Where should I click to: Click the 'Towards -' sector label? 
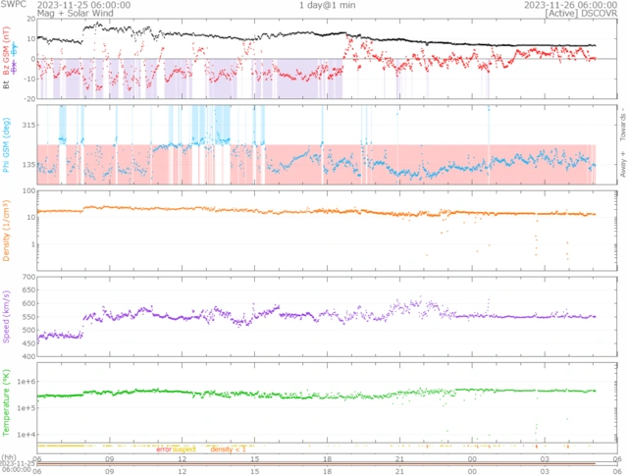click(623, 124)
